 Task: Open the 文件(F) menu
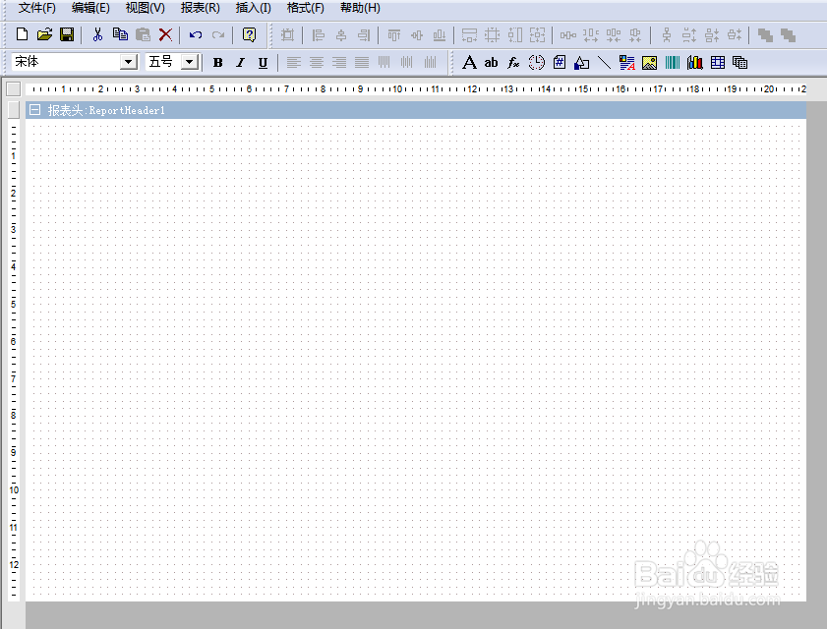point(37,8)
